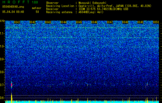Click the 0841 time marker label
162x103 pixels.
coord(17,22)
